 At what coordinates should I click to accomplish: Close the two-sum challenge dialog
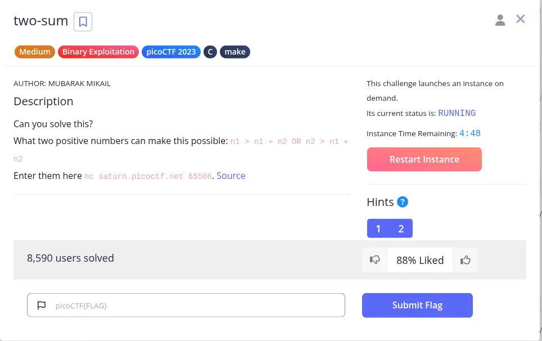520,19
